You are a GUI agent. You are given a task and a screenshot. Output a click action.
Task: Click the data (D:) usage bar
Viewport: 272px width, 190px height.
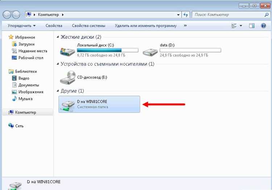pyautogui.click(x=190, y=50)
